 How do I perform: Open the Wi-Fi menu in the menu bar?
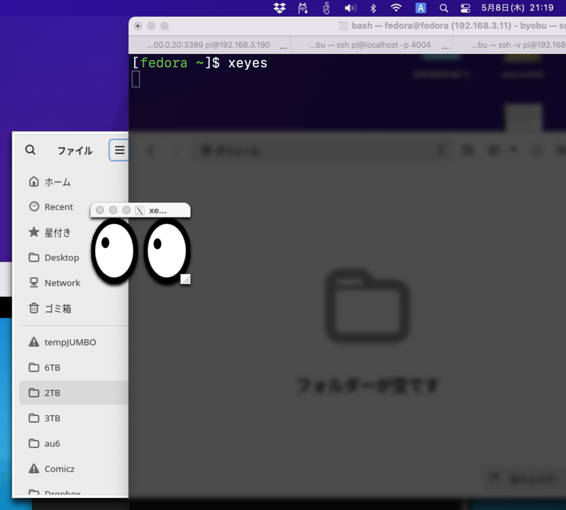pos(396,8)
